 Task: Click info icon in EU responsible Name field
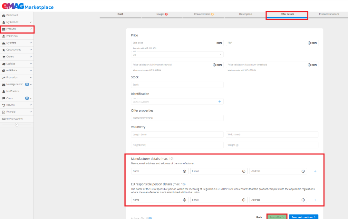pyautogui.click(x=184, y=200)
